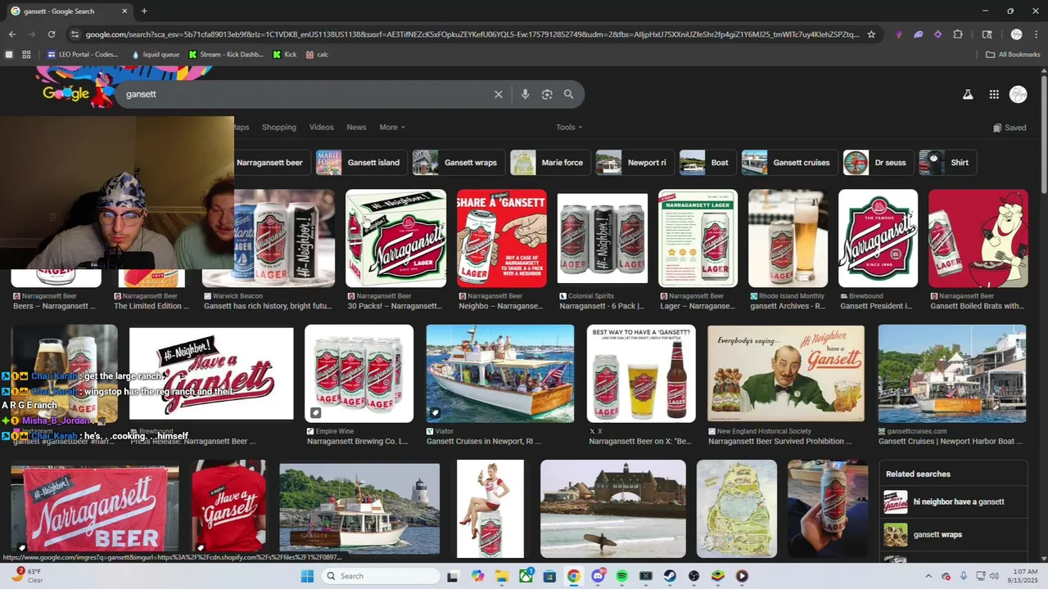
Task: Show hidden system tray icons
Action: coord(928,576)
